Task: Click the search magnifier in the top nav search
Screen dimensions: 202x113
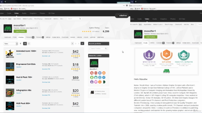Action: coord(80,19)
